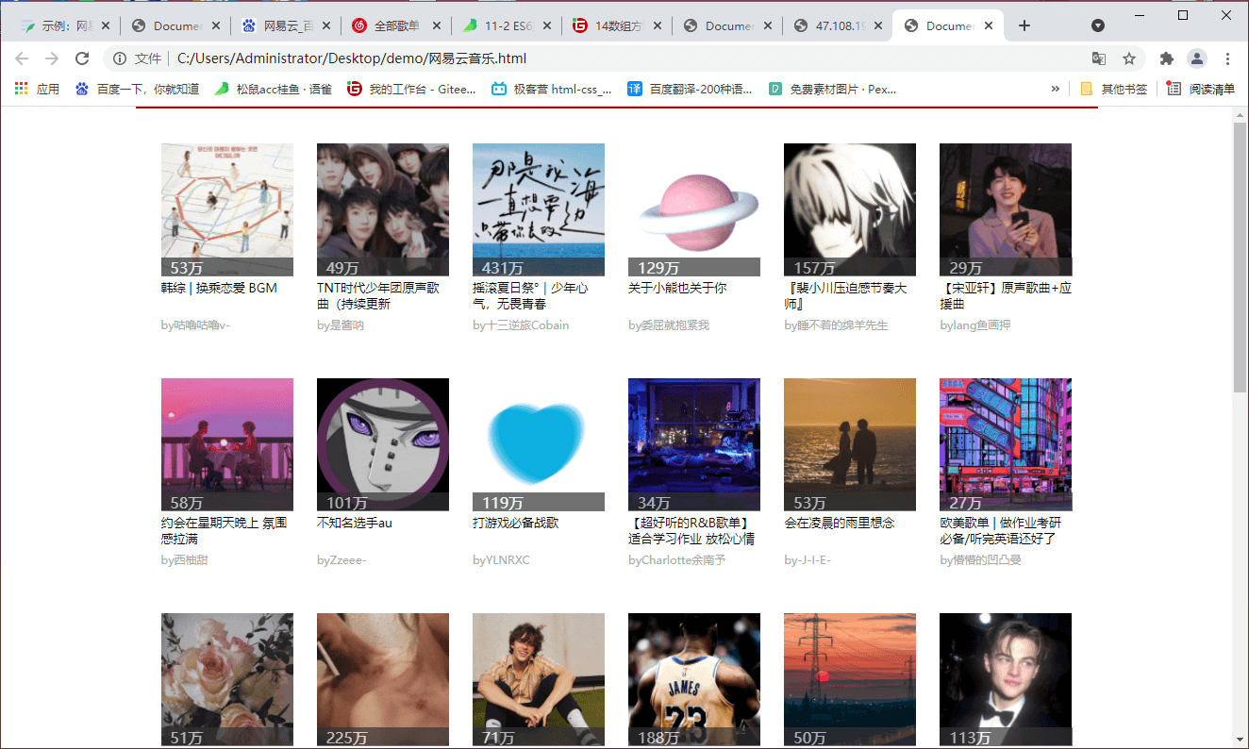Open the translate page icon

coord(1099,58)
